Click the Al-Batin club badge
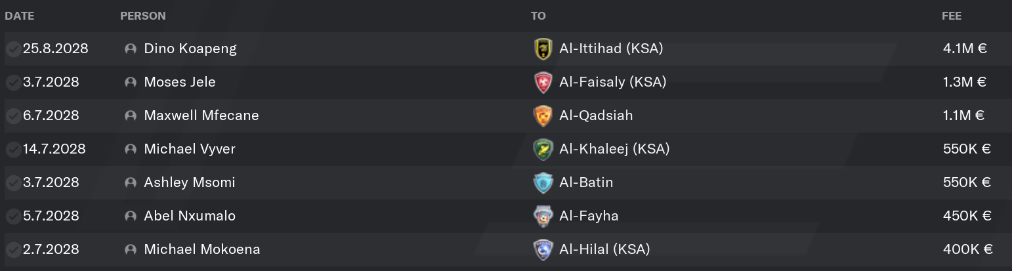1012x271 pixels. pyautogui.click(x=543, y=183)
